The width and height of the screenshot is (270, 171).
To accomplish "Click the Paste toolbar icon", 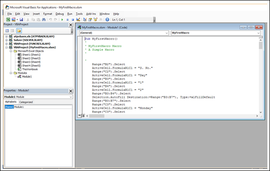I will 38,20.
